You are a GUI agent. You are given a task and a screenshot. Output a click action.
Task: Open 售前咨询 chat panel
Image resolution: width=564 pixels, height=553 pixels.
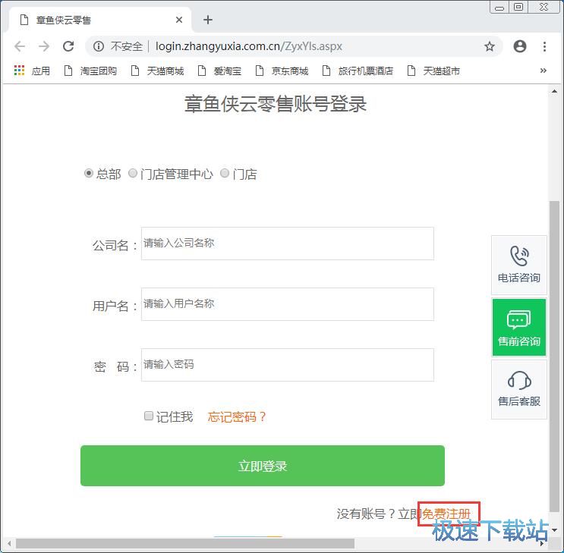click(x=519, y=327)
